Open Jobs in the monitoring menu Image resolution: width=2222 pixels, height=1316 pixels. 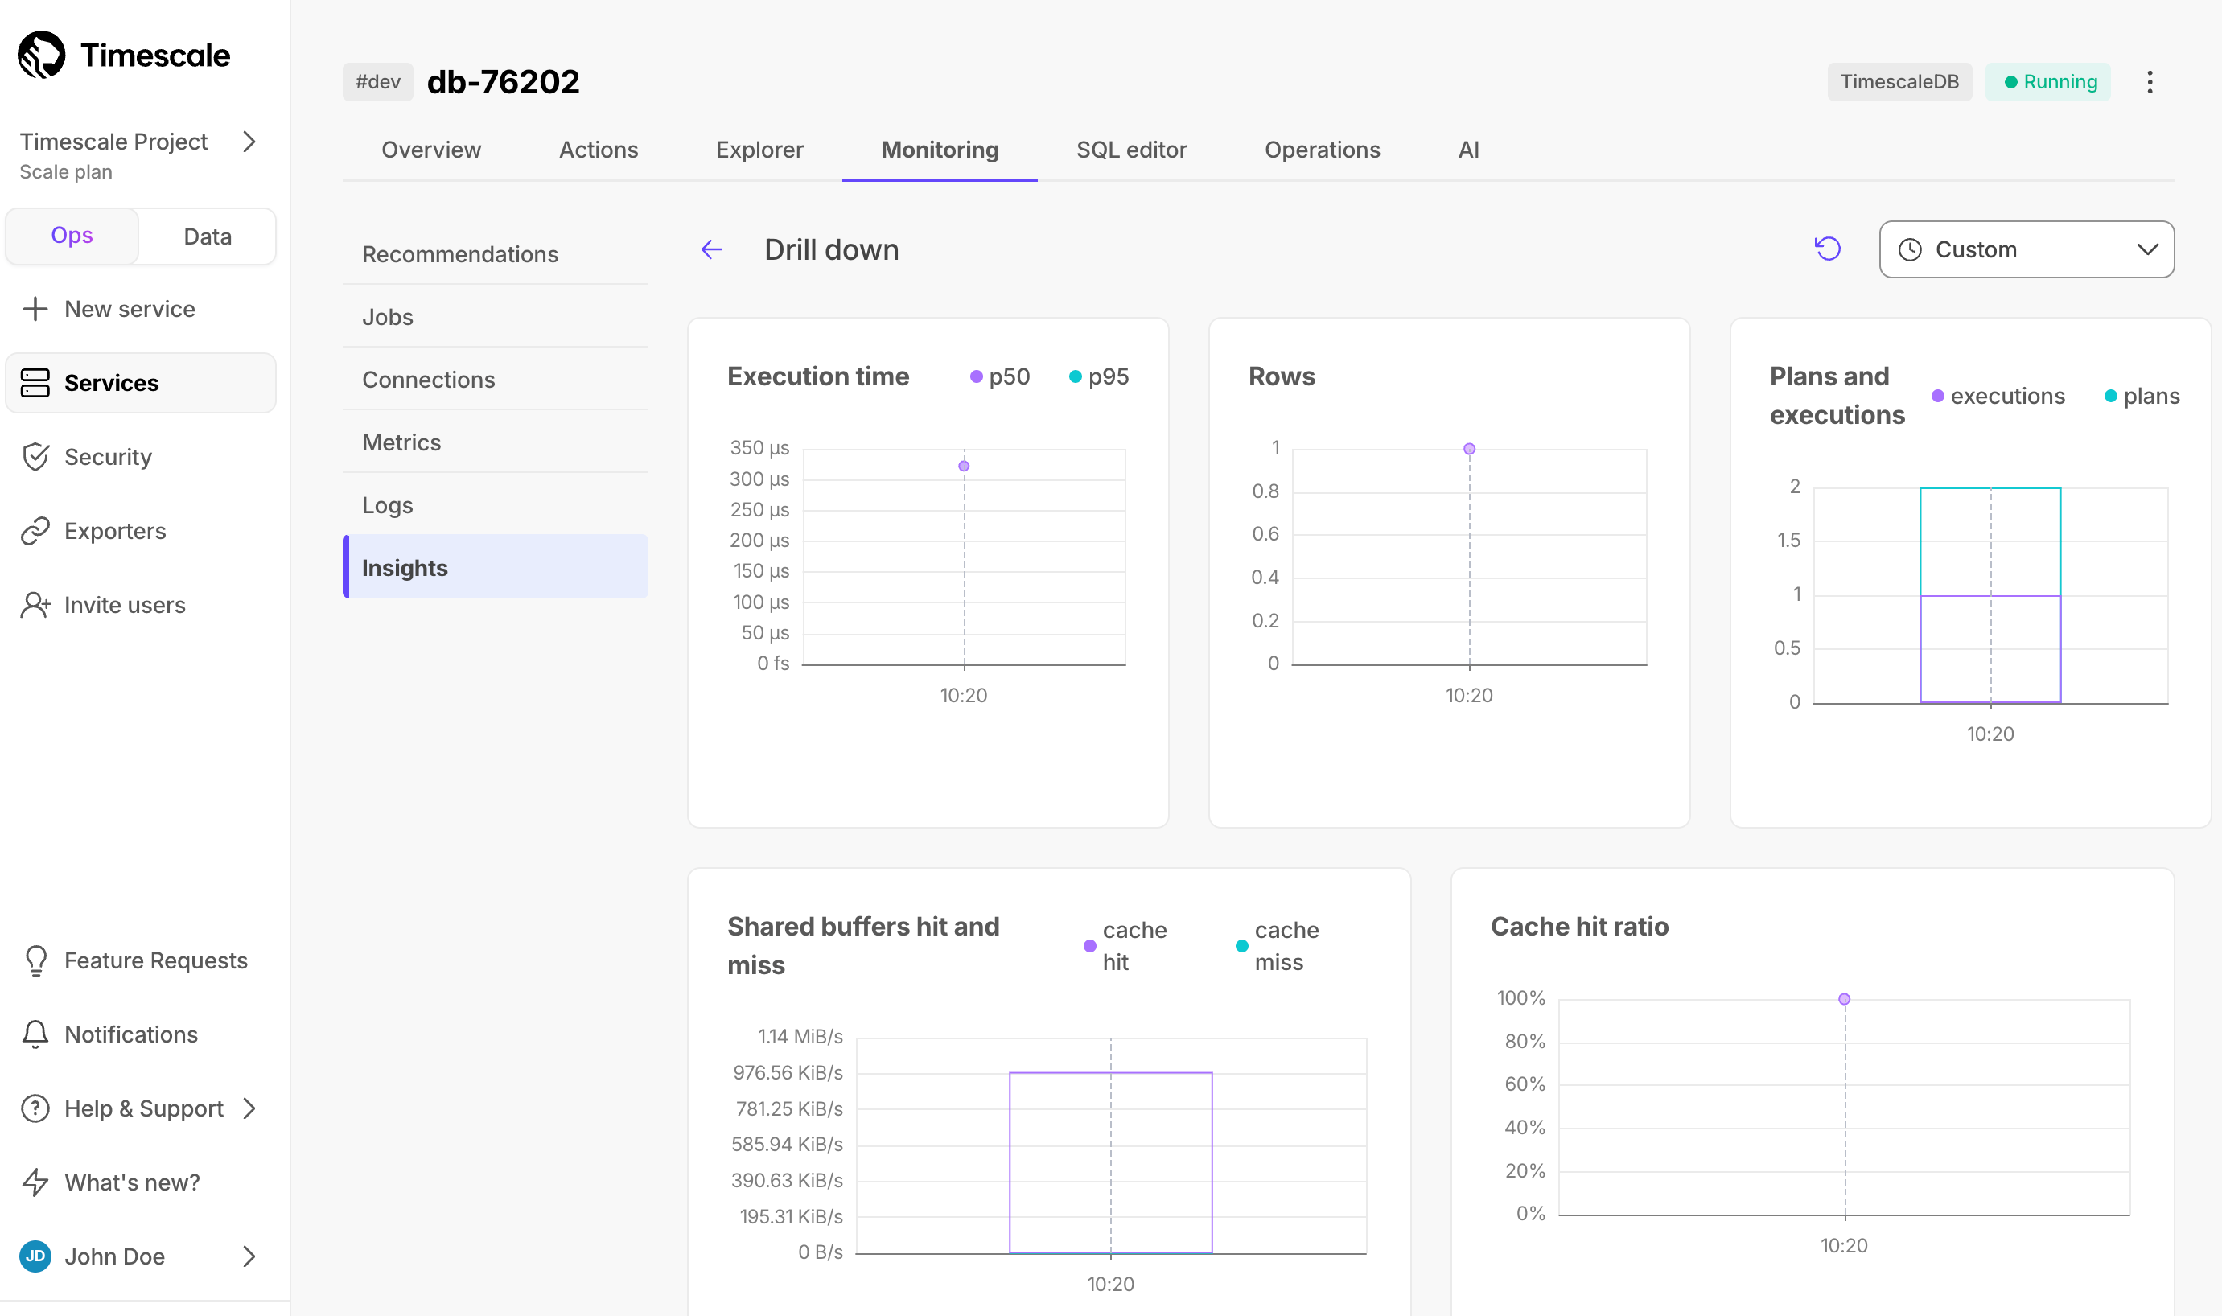click(495, 317)
